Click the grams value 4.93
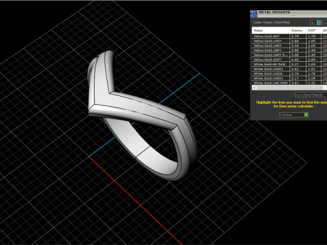This screenshot has height=245, width=327. [295, 60]
